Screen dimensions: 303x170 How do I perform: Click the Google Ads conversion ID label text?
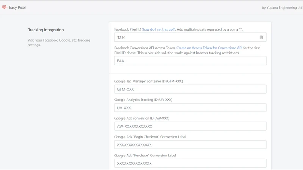[x=142, y=118]
